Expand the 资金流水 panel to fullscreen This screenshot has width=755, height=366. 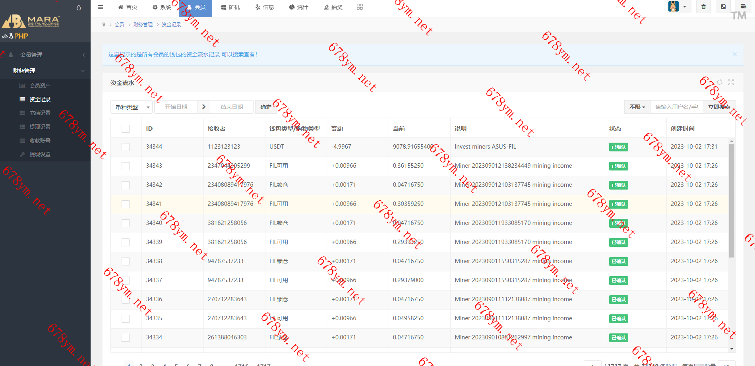(x=731, y=82)
